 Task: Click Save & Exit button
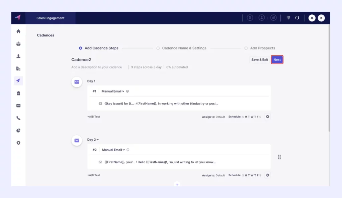click(260, 60)
